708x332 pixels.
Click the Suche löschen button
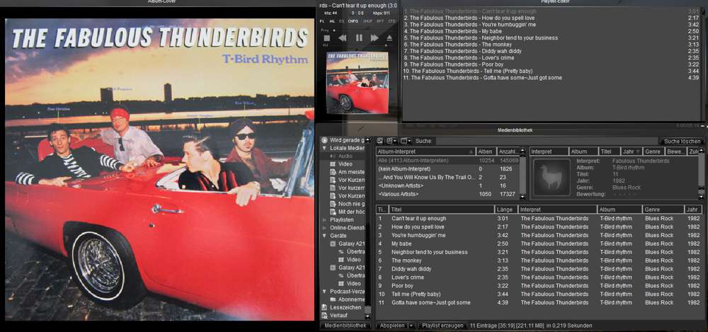681,142
